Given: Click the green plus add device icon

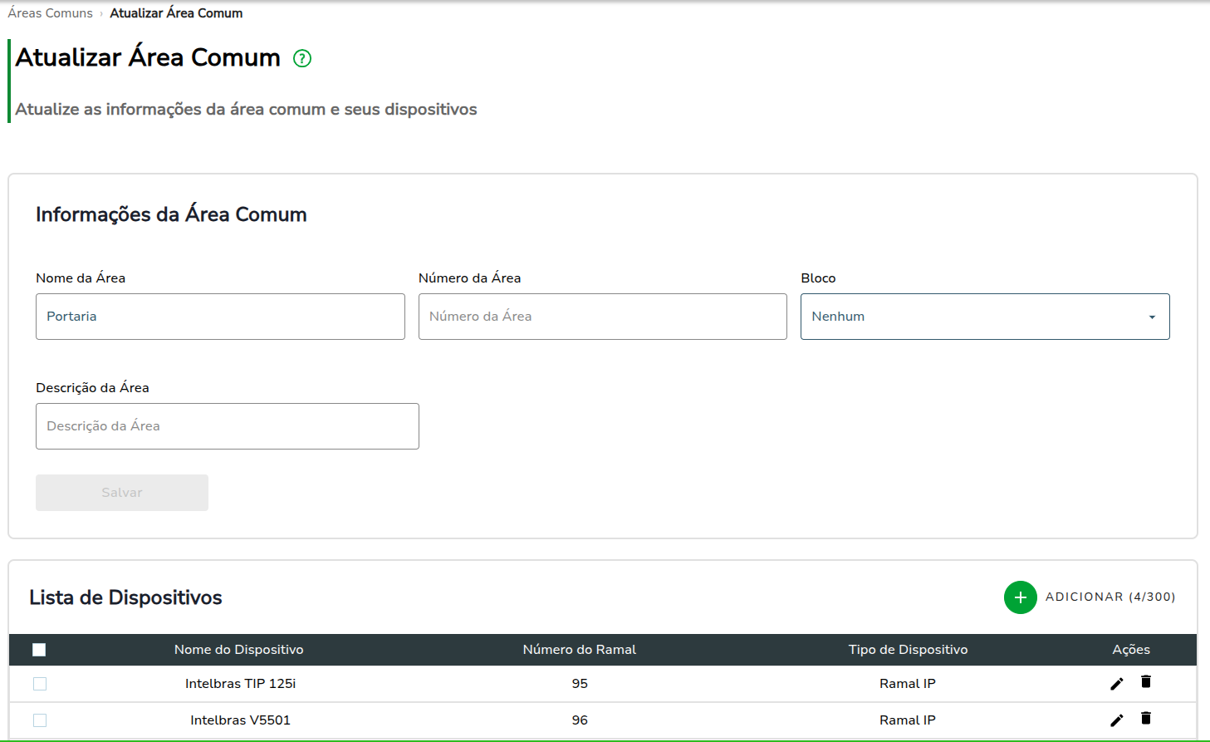Looking at the screenshot, I should pyautogui.click(x=1020, y=597).
